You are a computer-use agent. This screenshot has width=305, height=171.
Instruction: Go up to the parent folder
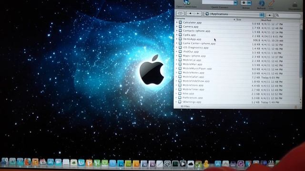[269, 15]
